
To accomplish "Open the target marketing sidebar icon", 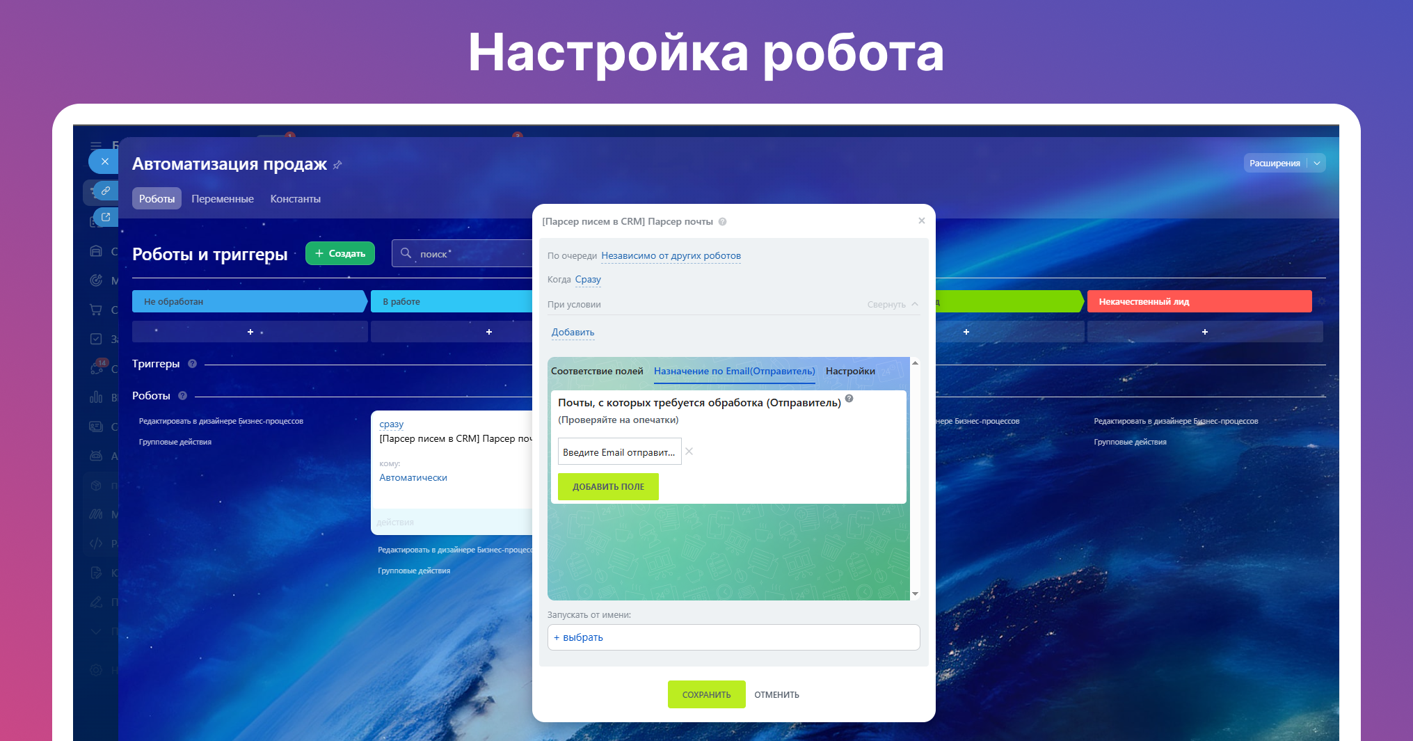I will (x=96, y=280).
